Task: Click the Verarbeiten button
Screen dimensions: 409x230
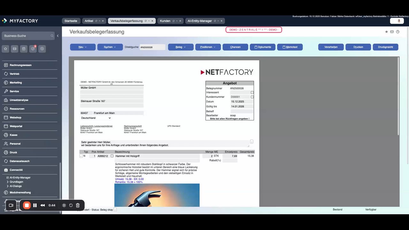Action: tap(331, 47)
